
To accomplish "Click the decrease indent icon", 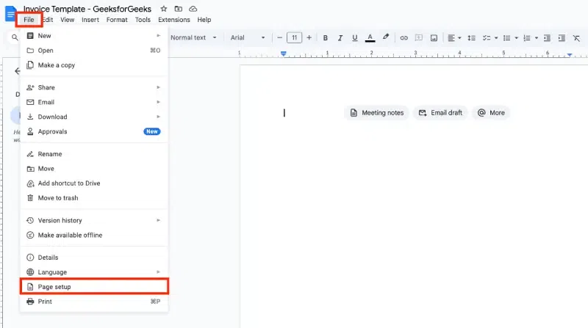I will coord(547,38).
